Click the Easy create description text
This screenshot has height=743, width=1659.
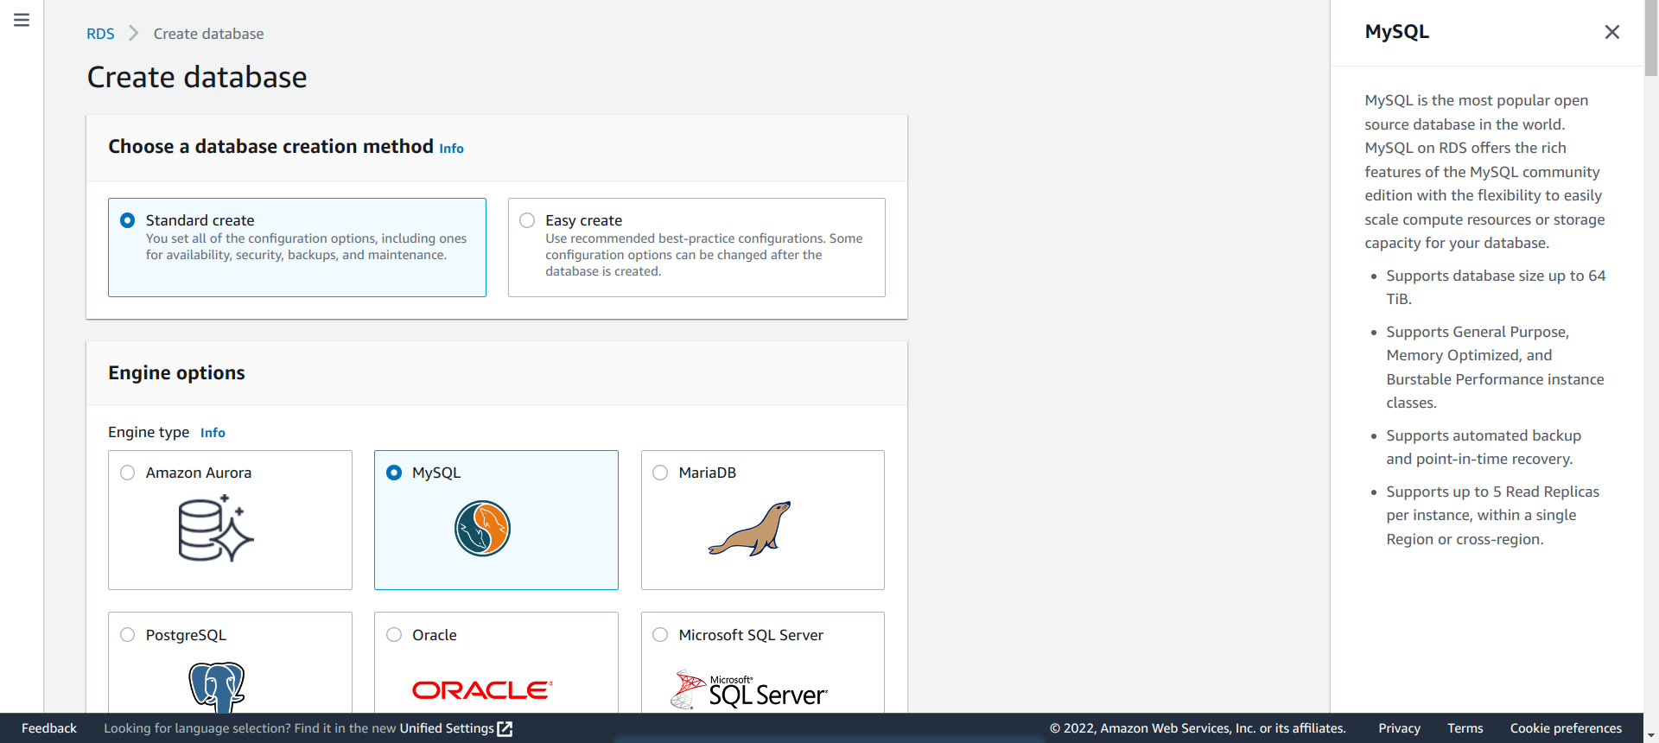pos(704,255)
